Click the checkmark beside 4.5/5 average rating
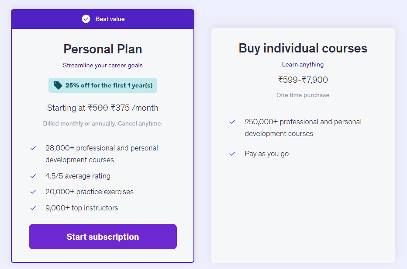 click(x=33, y=176)
